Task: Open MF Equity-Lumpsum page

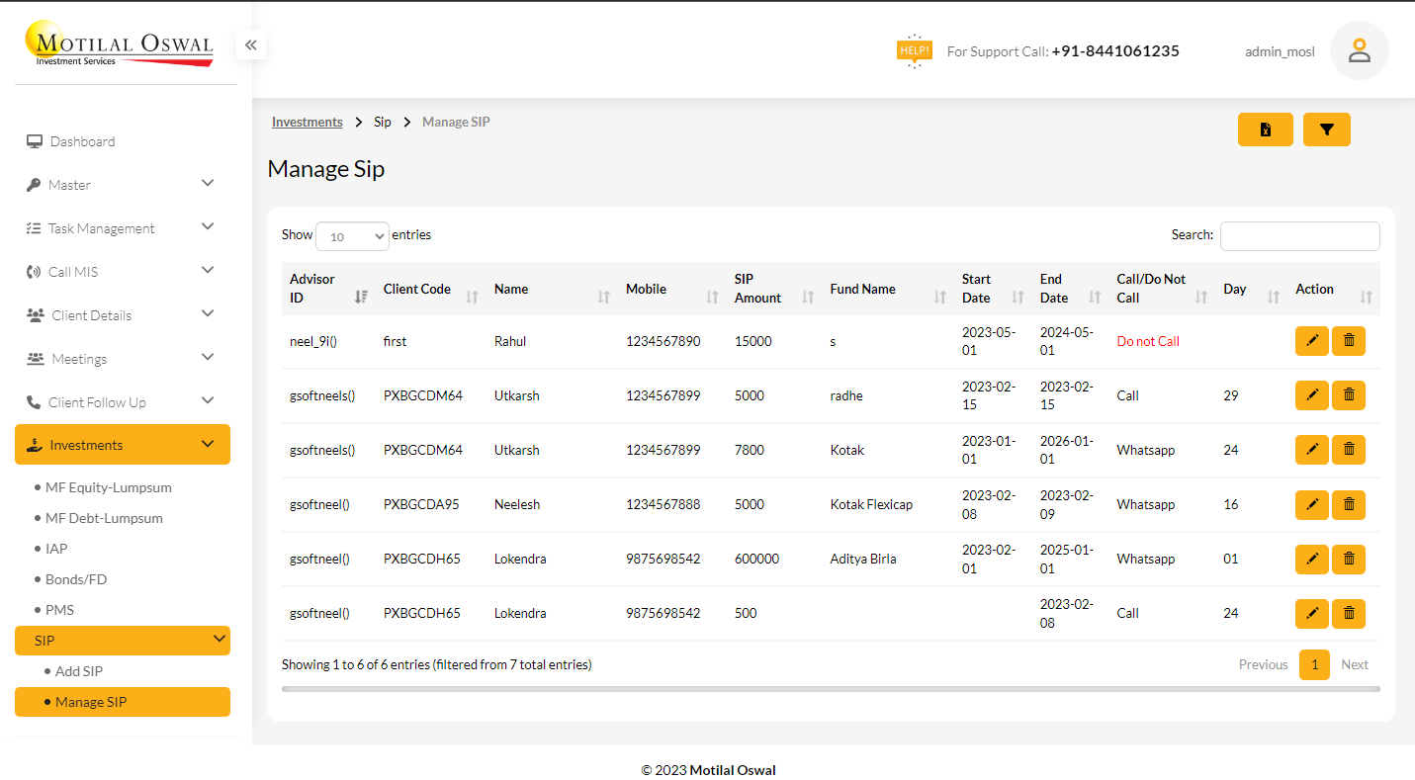Action: pos(109,487)
